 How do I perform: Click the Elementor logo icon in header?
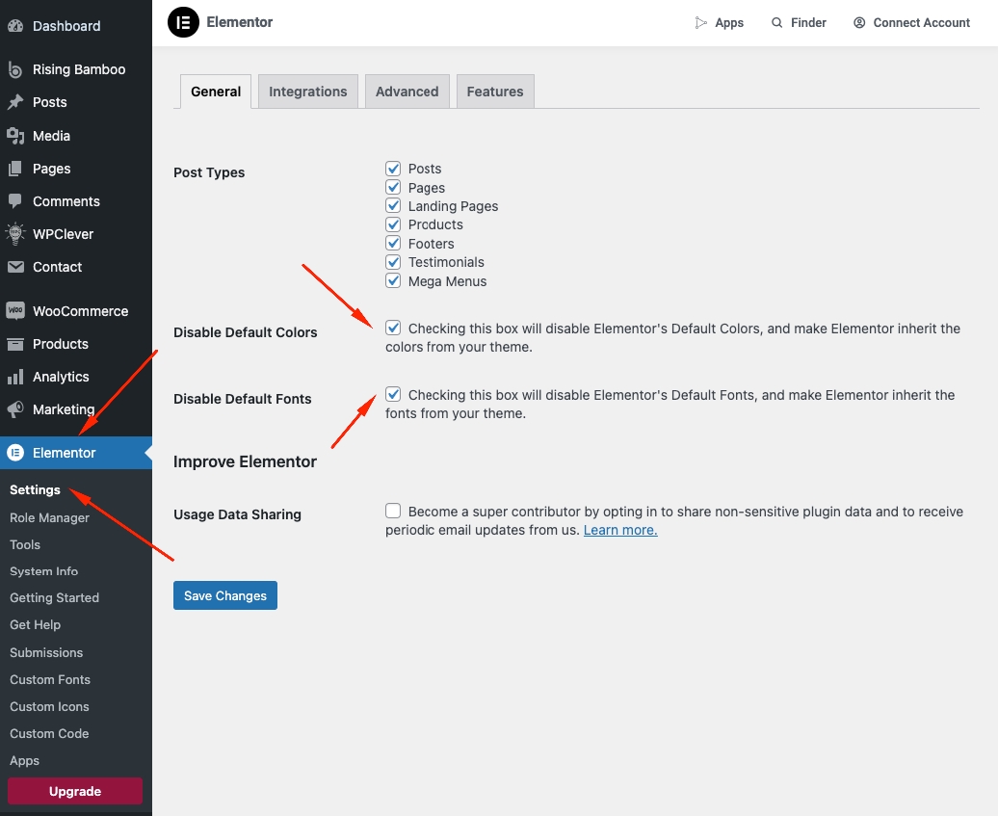pyautogui.click(x=183, y=22)
